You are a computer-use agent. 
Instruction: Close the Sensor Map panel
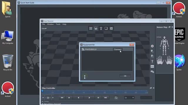(x=172, y=27)
